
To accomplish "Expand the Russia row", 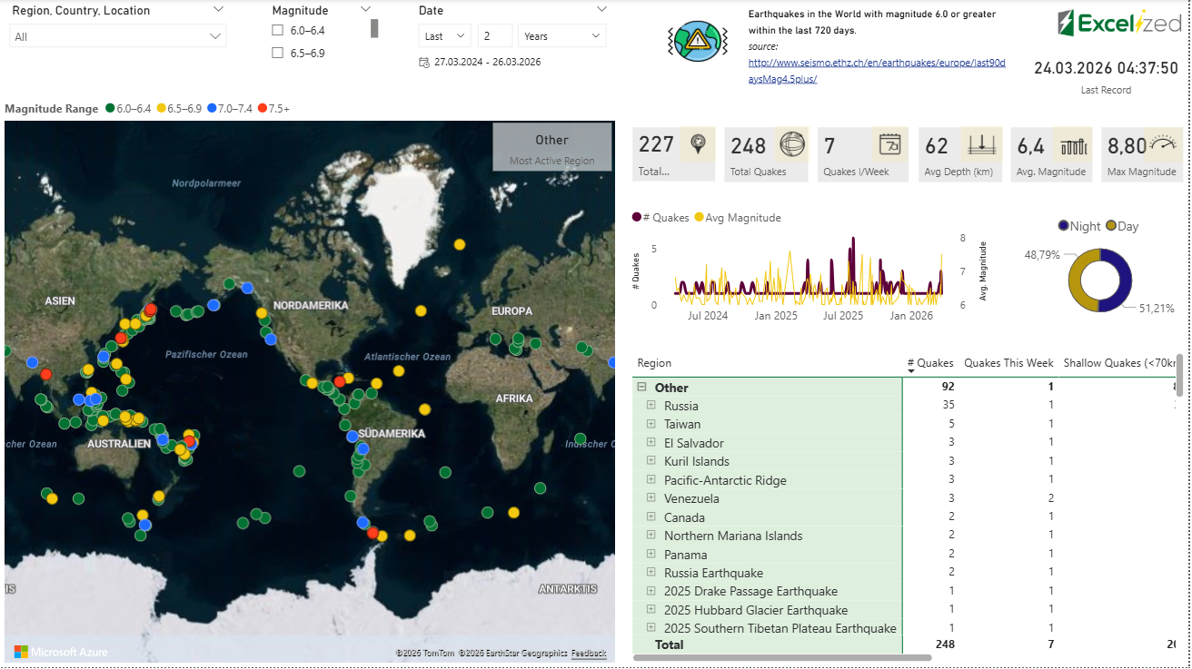I will [651, 405].
